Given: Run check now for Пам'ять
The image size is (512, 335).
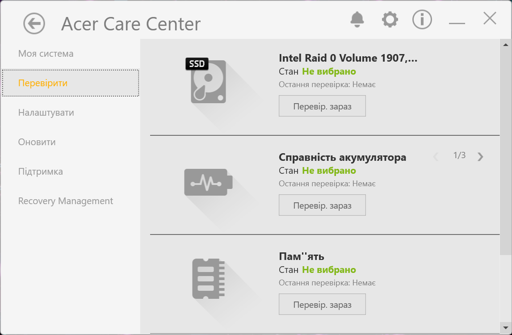Looking at the screenshot, I should point(322,304).
